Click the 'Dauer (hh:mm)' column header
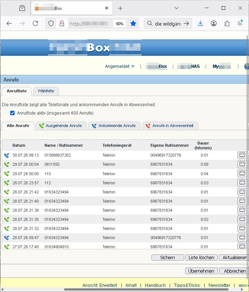The width and height of the screenshot is (249, 292). click(203, 145)
